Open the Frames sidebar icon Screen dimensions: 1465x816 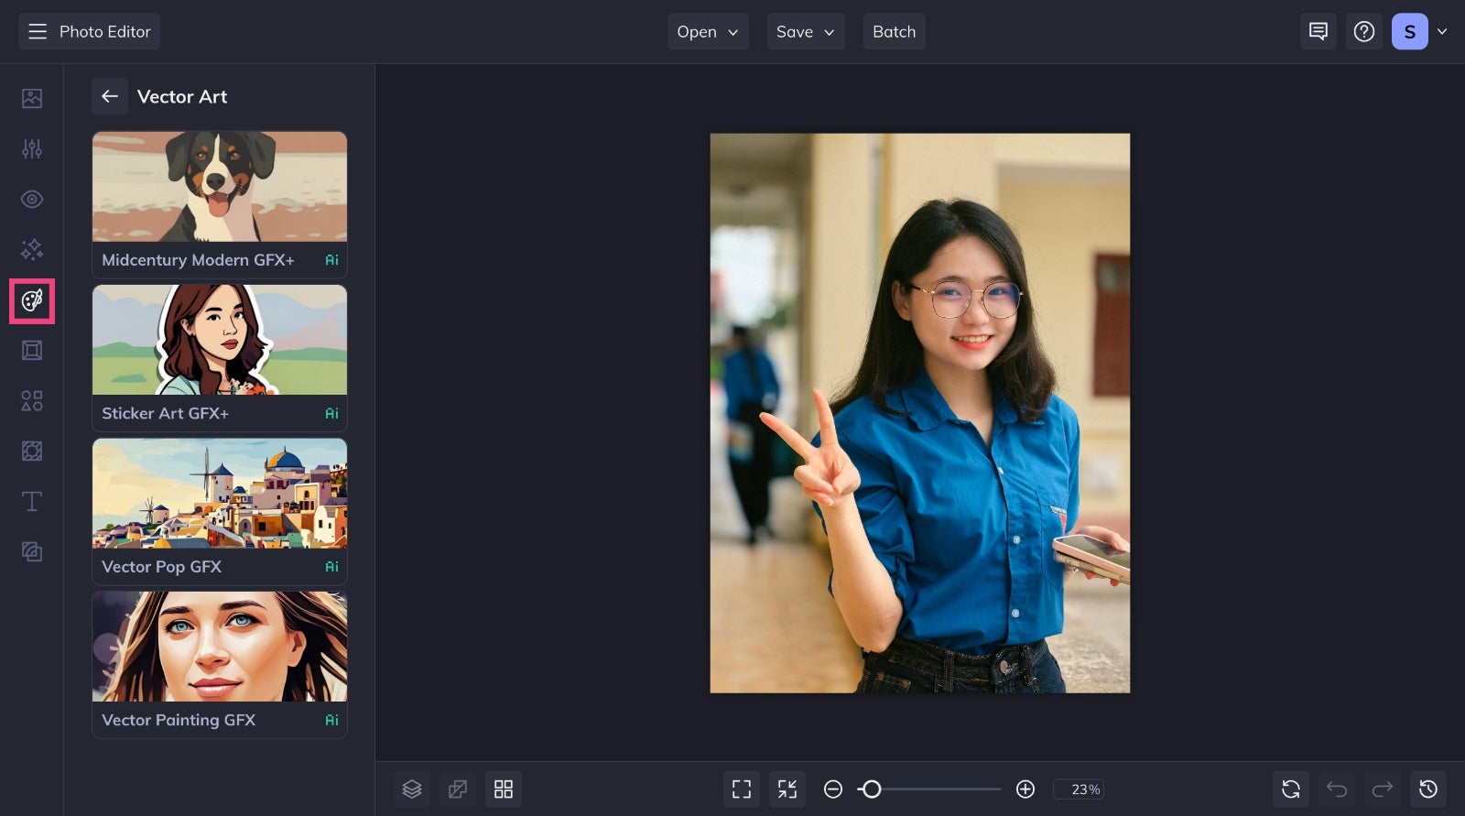coord(32,350)
